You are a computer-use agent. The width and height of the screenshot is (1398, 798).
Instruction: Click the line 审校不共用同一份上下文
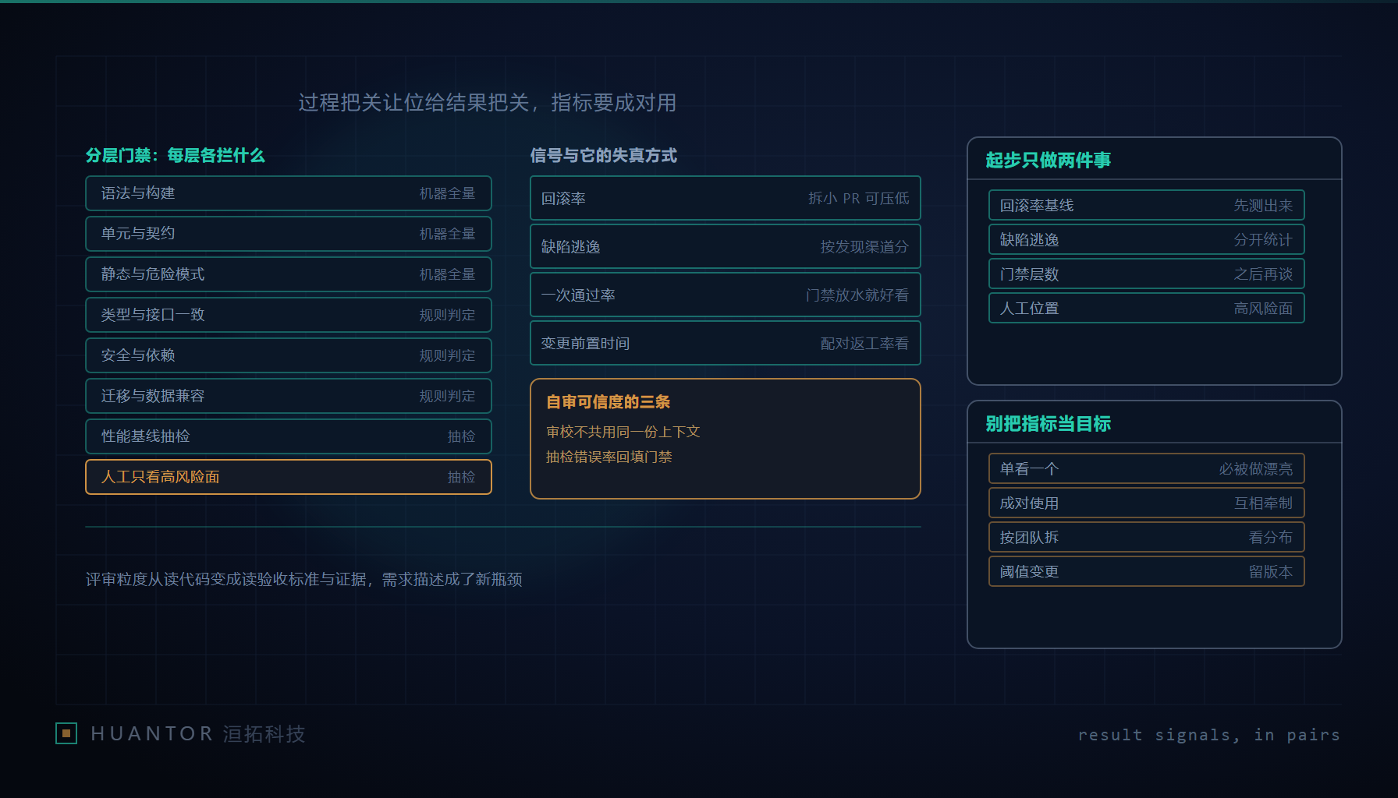pos(623,432)
